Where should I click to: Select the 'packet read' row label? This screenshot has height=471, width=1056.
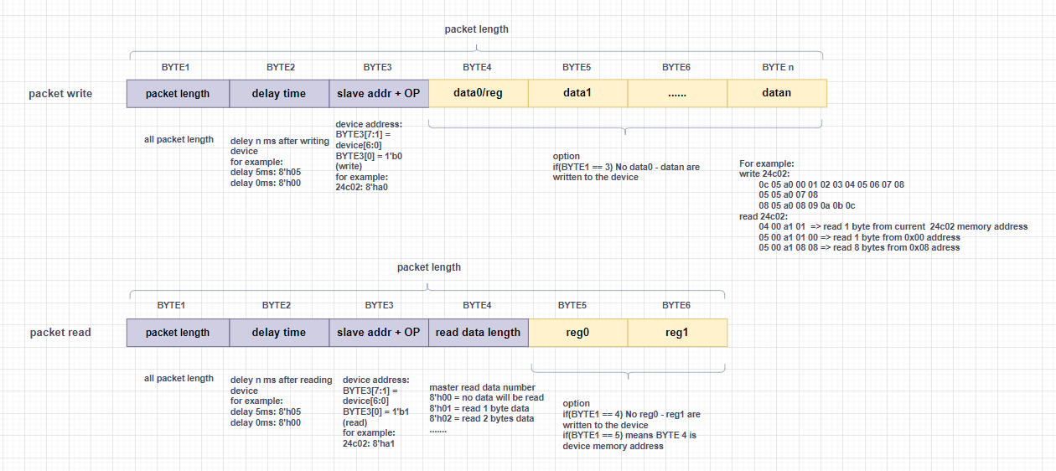[60, 333]
